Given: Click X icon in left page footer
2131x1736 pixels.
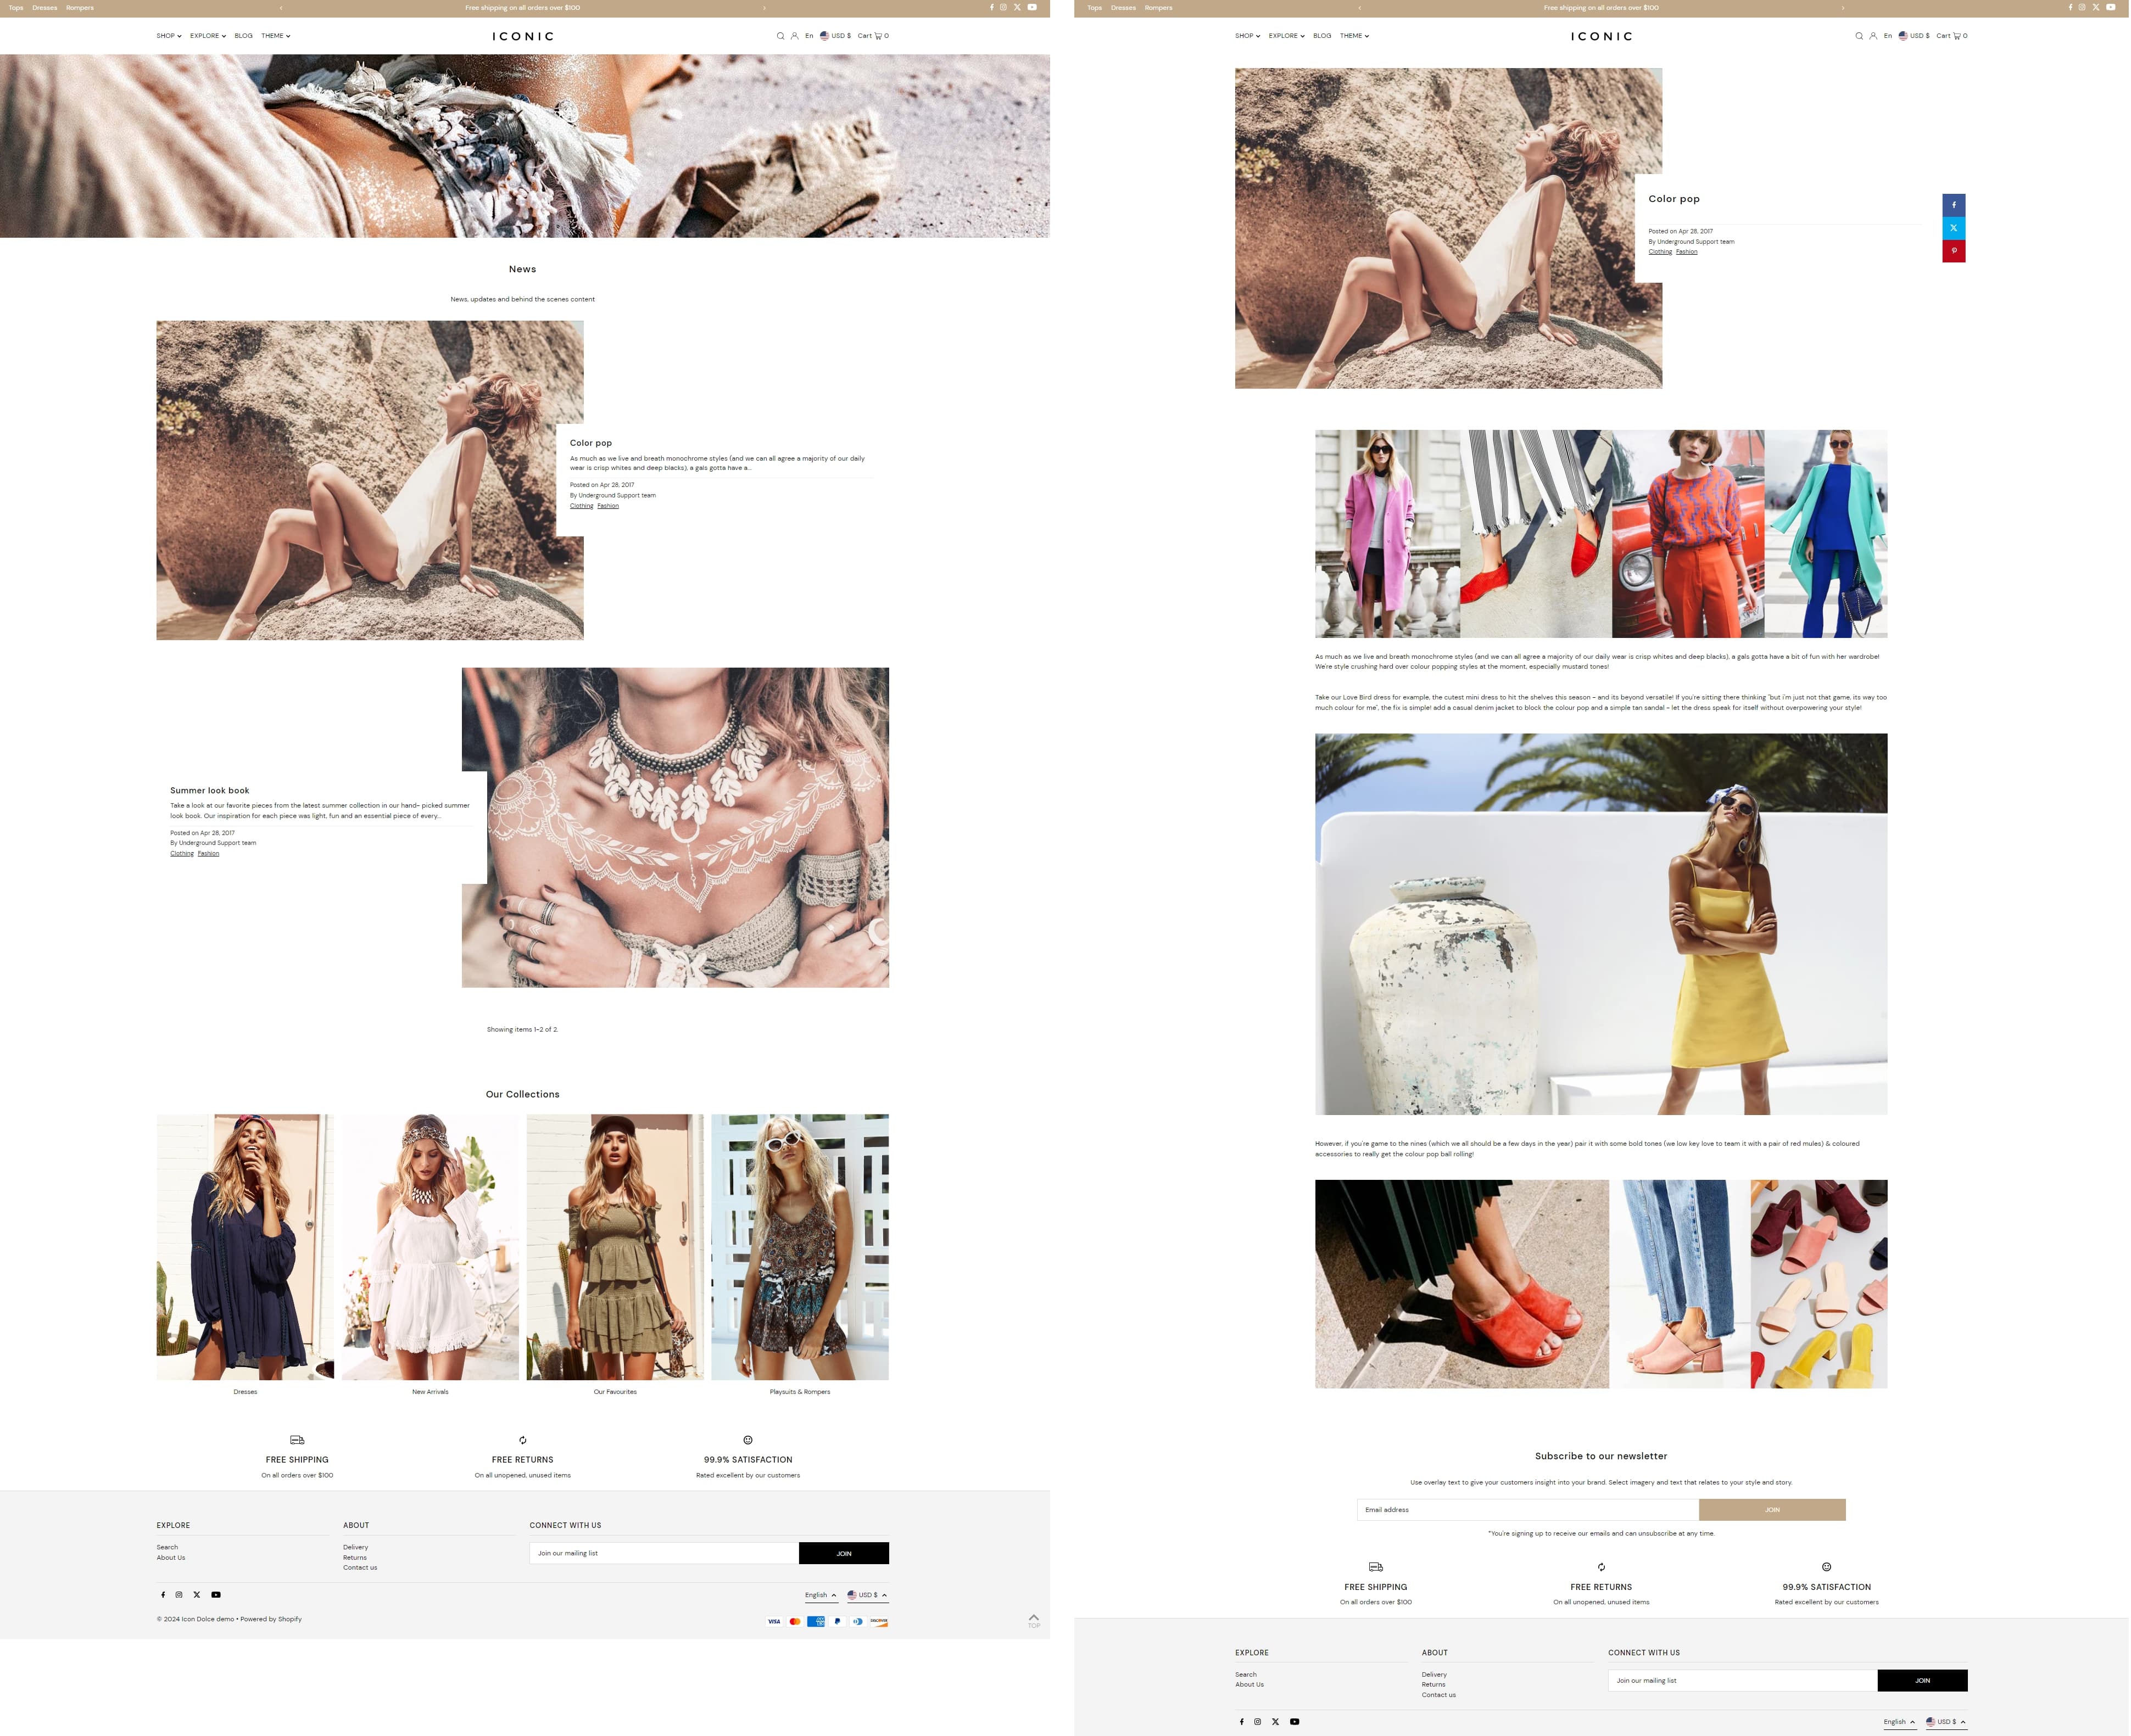Looking at the screenshot, I should coord(196,1595).
